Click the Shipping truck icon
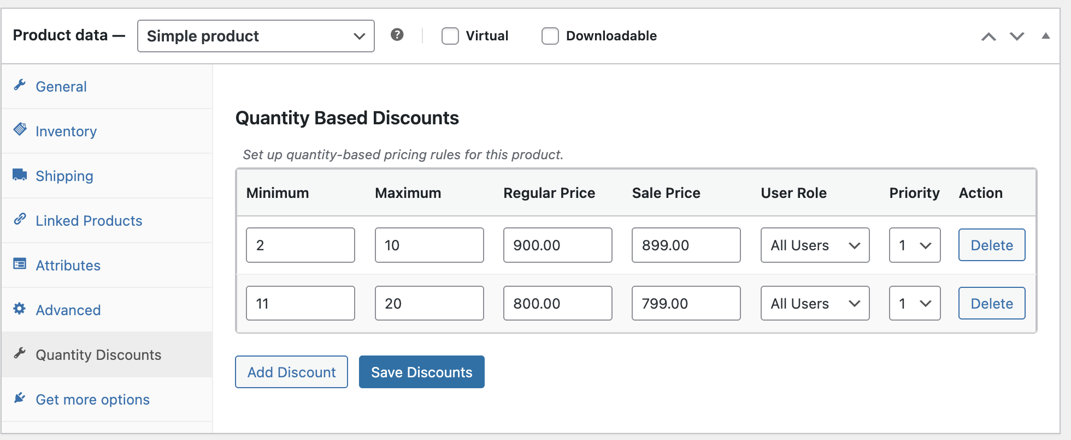The image size is (1071, 440). pos(20,174)
